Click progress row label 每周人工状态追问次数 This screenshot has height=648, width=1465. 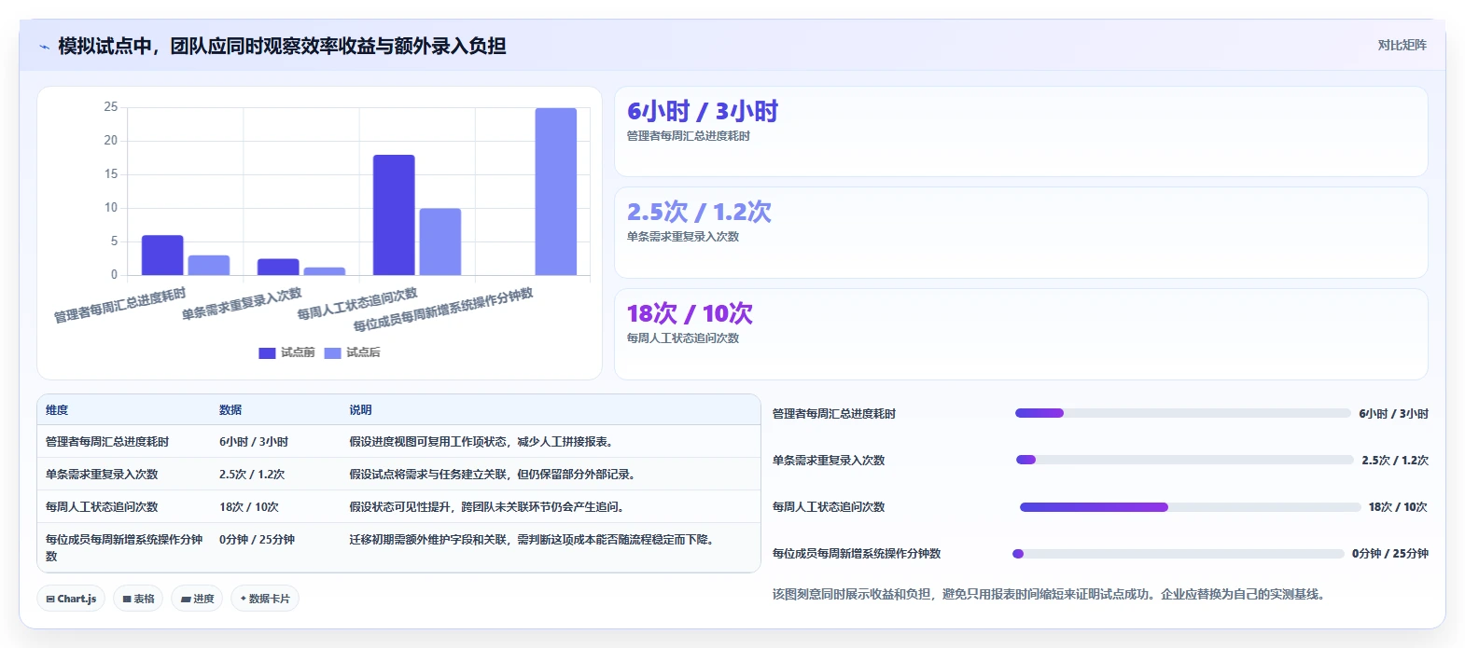pos(829,507)
